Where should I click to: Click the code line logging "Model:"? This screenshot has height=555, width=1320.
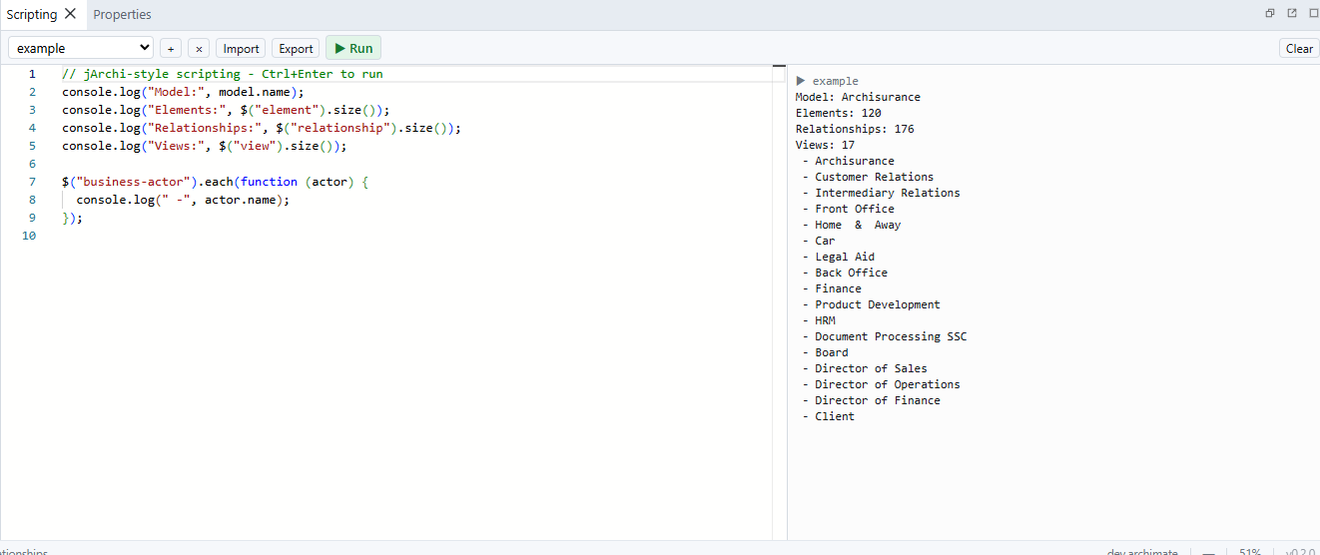(x=183, y=92)
